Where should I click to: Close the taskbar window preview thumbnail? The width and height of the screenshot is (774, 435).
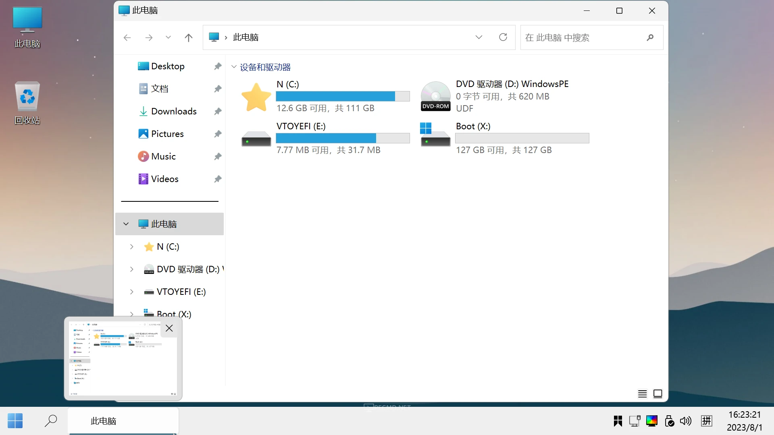[169, 328]
